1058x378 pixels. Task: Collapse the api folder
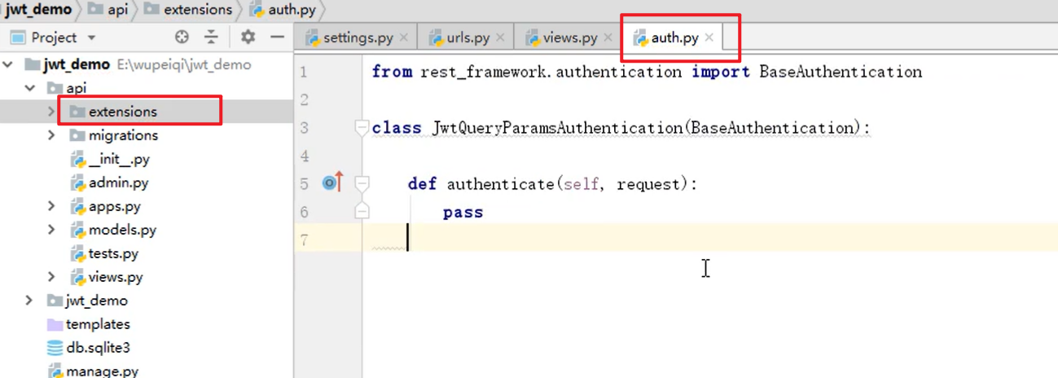30,88
